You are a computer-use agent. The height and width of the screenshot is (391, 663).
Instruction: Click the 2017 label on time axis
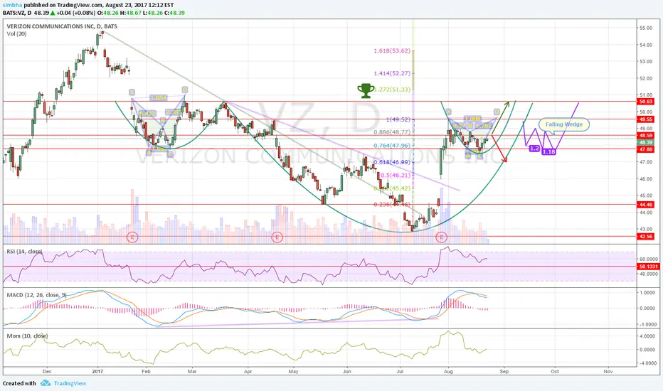point(98,372)
